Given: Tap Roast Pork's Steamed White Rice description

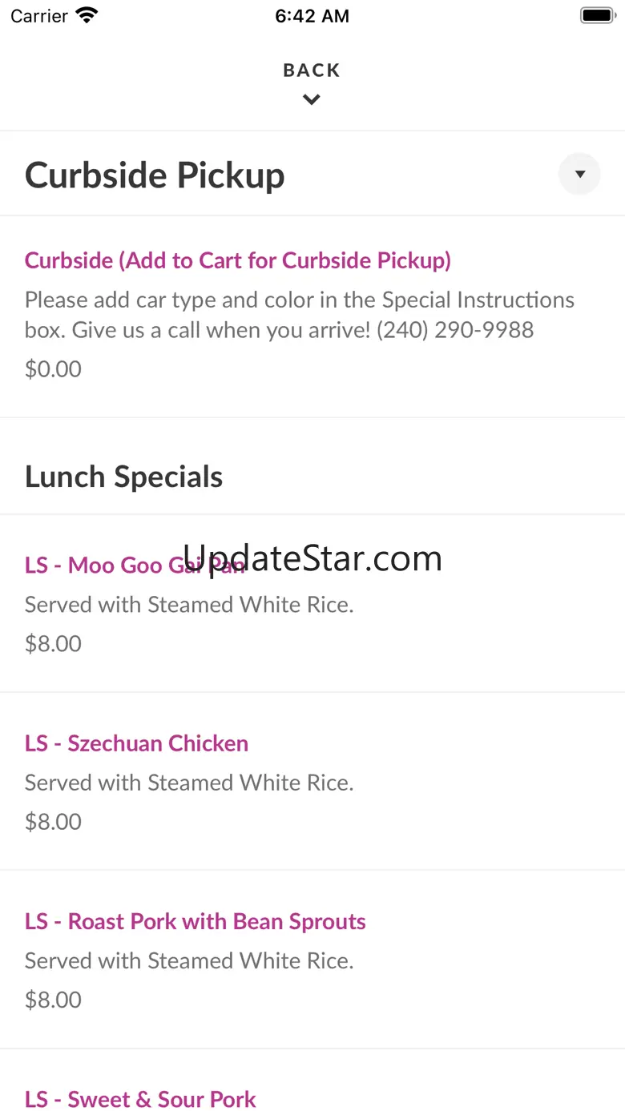Looking at the screenshot, I should pos(189,960).
